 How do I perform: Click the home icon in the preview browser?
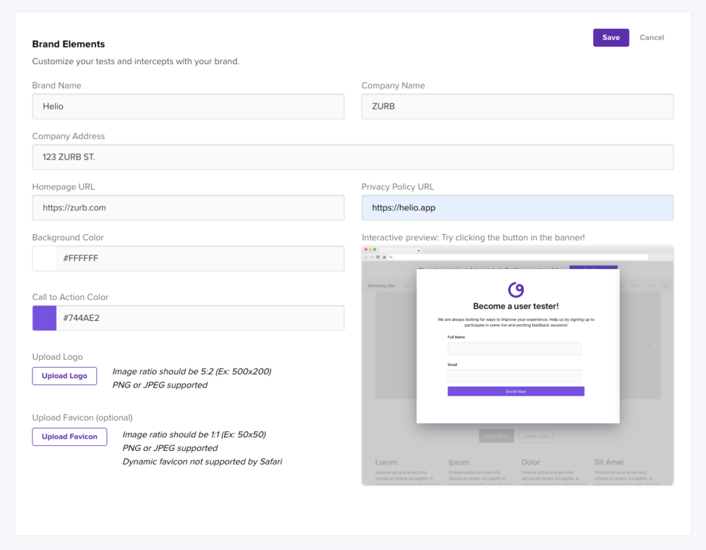click(383, 257)
